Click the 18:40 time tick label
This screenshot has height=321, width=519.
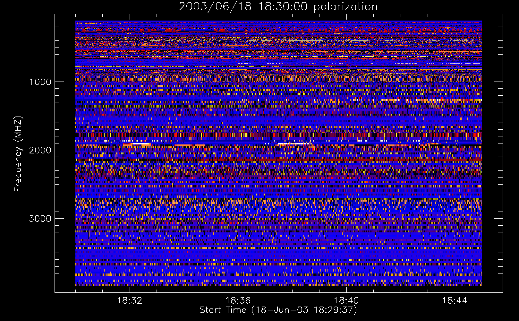[x=346, y=301]
